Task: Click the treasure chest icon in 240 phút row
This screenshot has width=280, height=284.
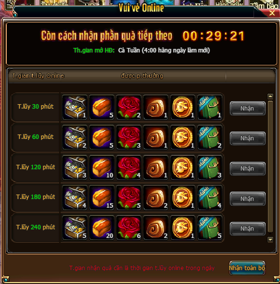Action: coord(75,228)
